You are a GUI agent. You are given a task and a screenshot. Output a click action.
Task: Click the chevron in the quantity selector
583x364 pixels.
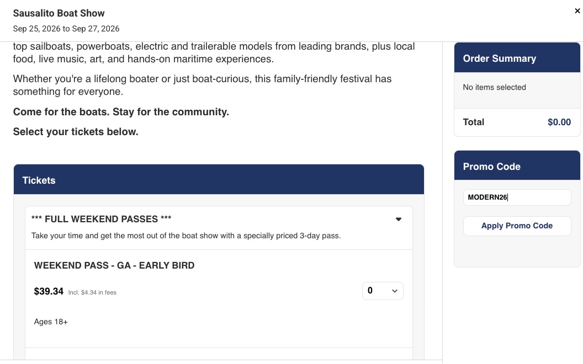(395, 291)
